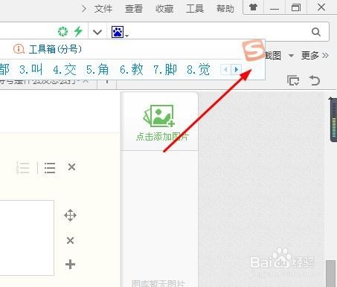This screenshot has height=287, width=337.
Task: Click the 截图 screenshot button
Action: [x=273, y=56]
